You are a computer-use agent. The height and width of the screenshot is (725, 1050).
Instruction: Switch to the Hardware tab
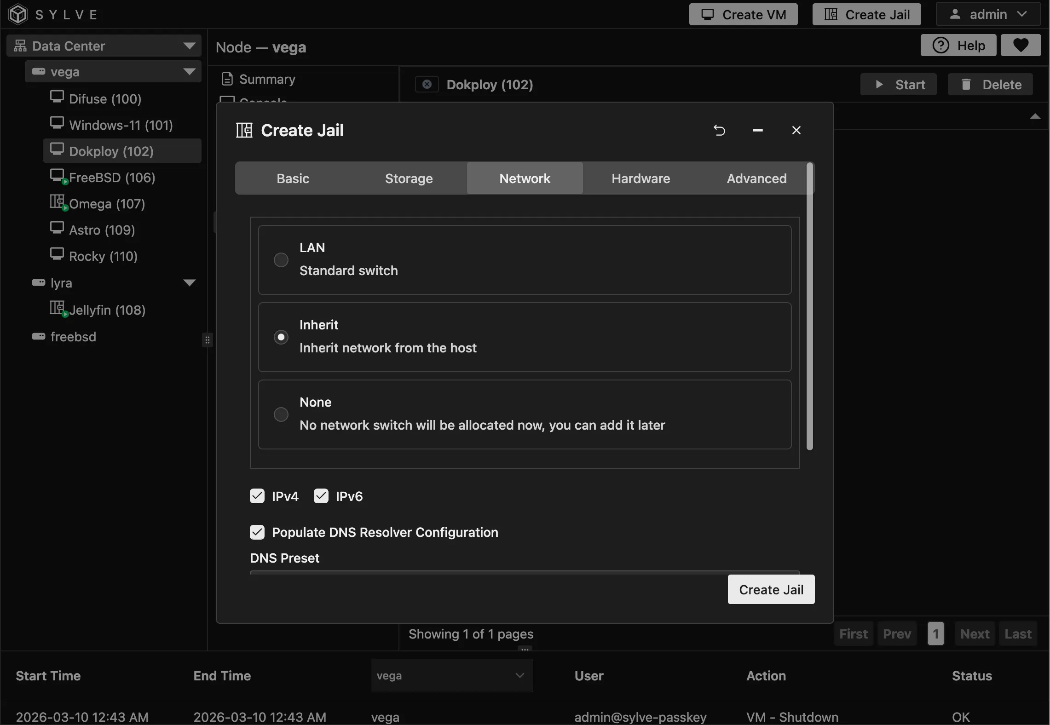click(640, 178)
